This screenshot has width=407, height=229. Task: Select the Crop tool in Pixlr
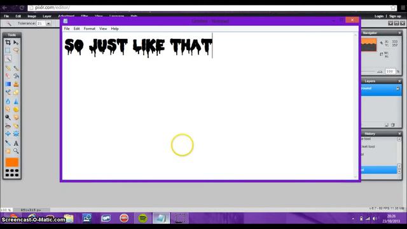click(x=8, y=43)
